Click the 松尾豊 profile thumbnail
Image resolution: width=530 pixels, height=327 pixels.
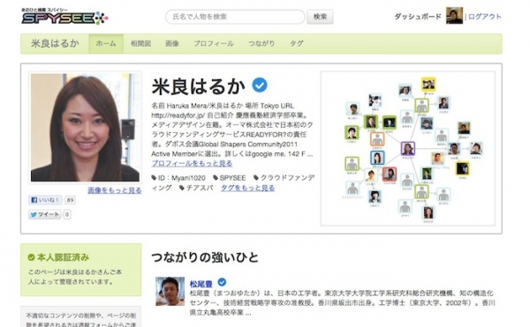[170, 291]
